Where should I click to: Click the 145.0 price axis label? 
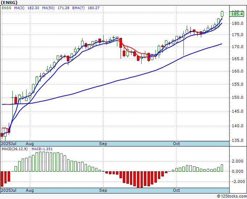tap(238, 111)
